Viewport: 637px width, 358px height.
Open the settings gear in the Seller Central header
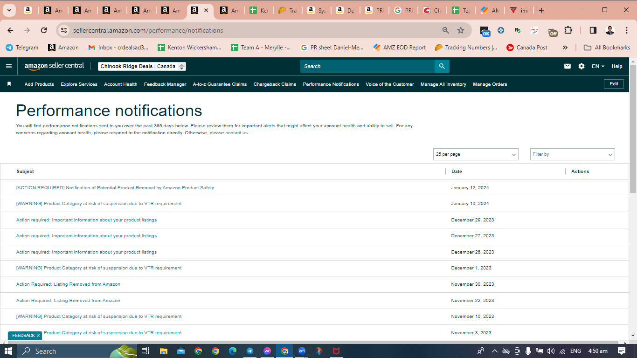(582, 66)
